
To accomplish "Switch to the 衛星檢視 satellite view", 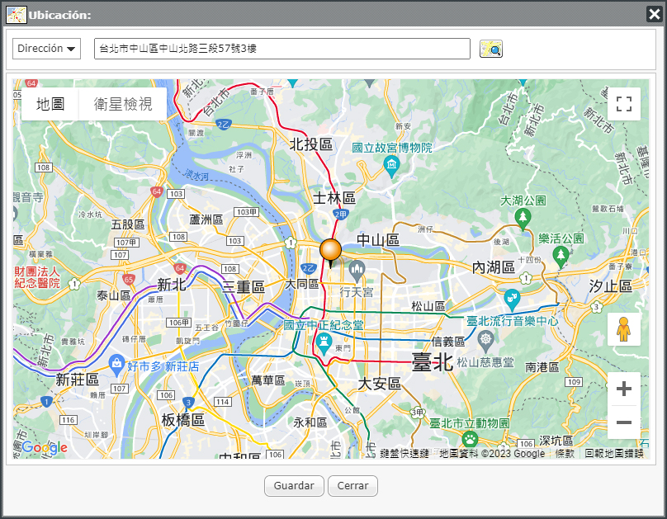I will (123, 104).
